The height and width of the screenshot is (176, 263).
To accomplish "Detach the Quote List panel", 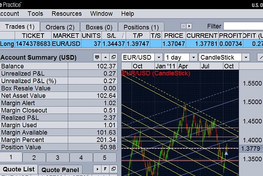I will pos(114,169).
